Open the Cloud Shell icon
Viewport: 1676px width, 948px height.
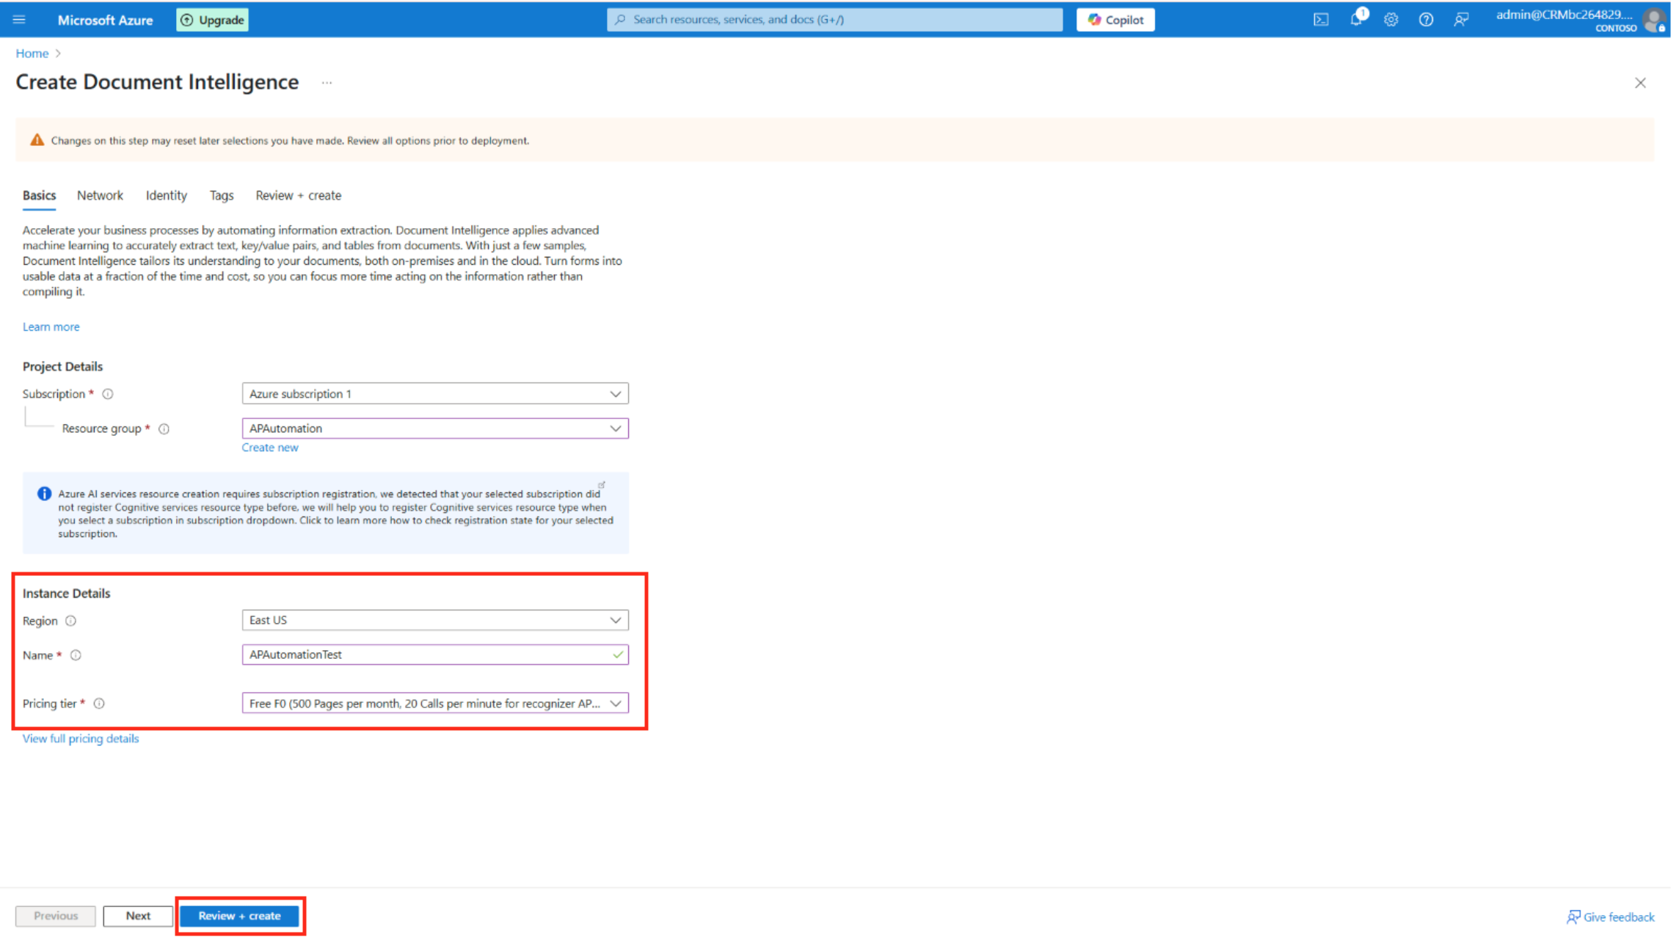pos(1320,20)
